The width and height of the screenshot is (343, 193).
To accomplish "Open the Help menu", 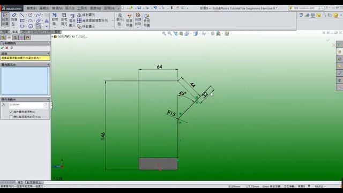I will tap(109, 9).
